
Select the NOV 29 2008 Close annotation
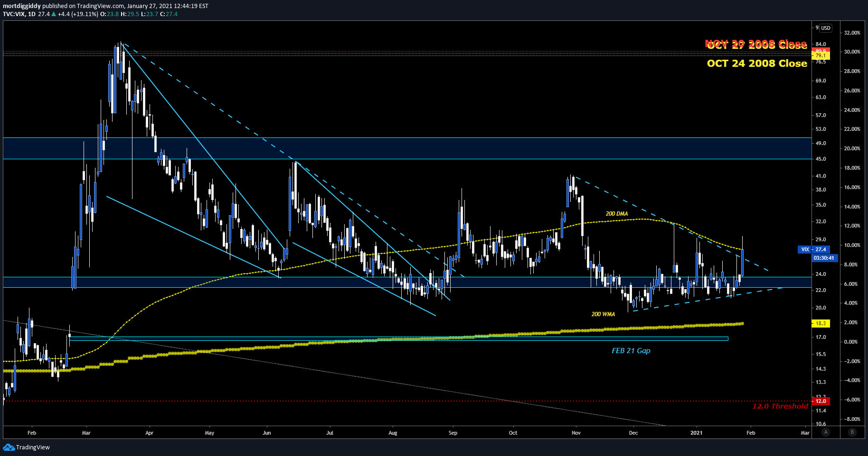tap(756, 45)
